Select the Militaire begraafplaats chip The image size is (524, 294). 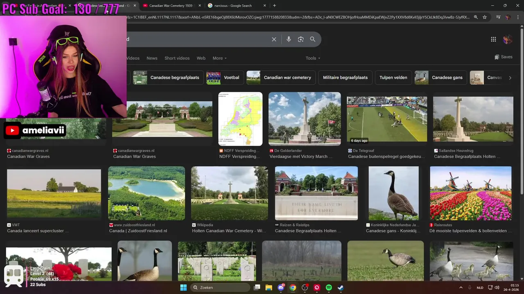pyautogui.click(x=345, y=78)
